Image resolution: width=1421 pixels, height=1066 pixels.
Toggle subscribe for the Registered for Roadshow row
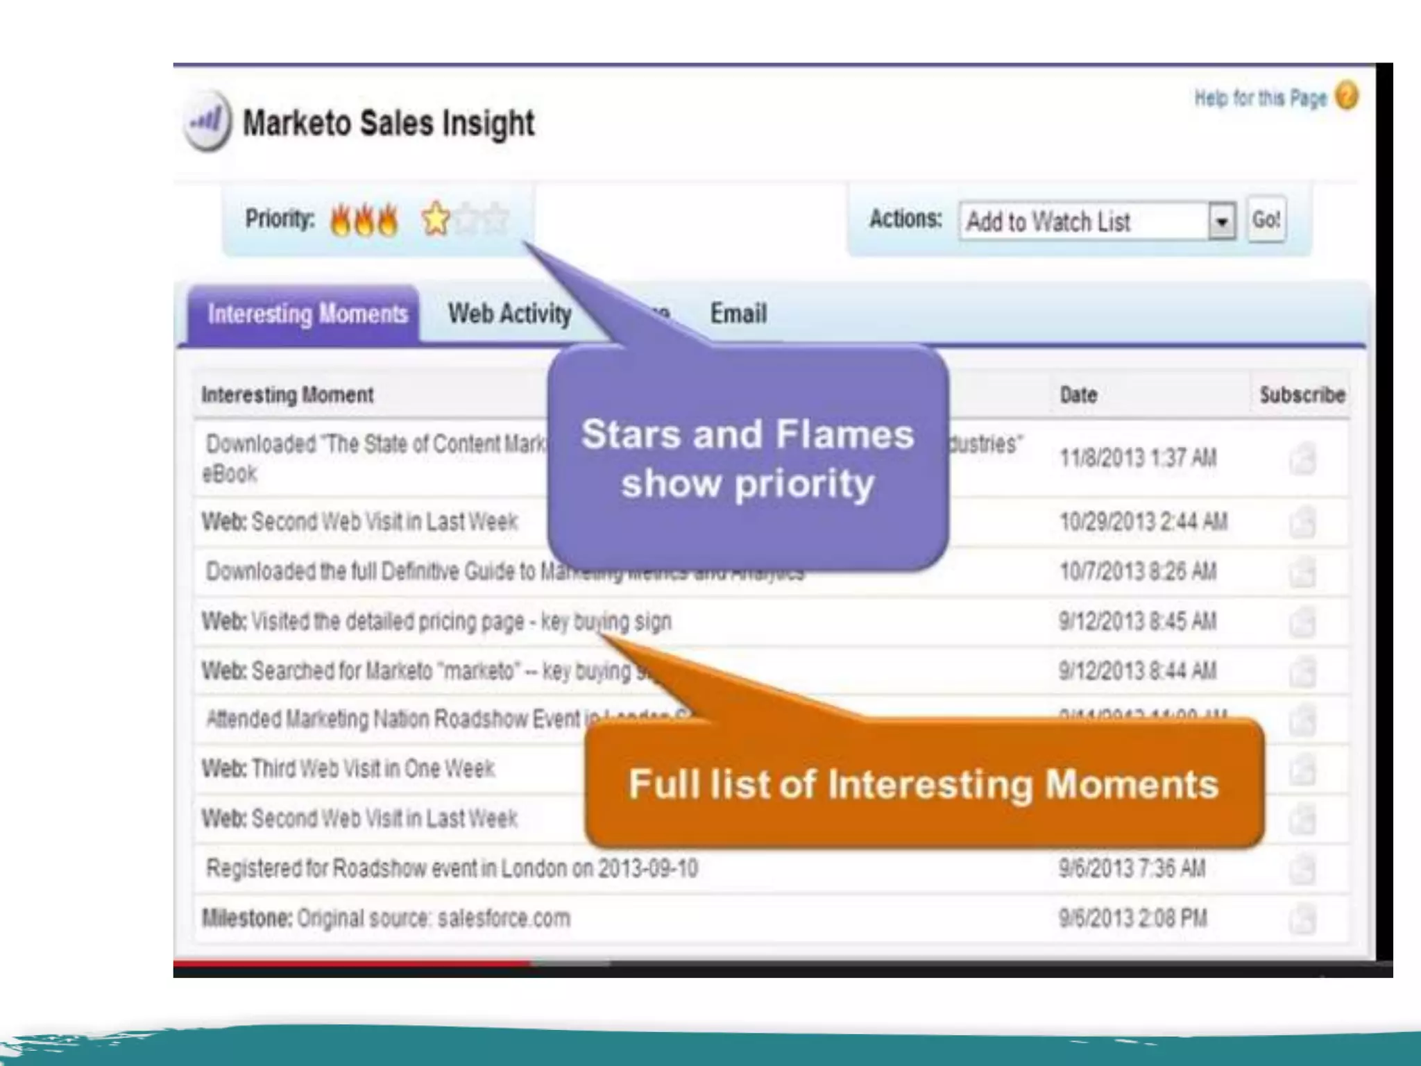pyautogui.click(x=1302, y=869)
